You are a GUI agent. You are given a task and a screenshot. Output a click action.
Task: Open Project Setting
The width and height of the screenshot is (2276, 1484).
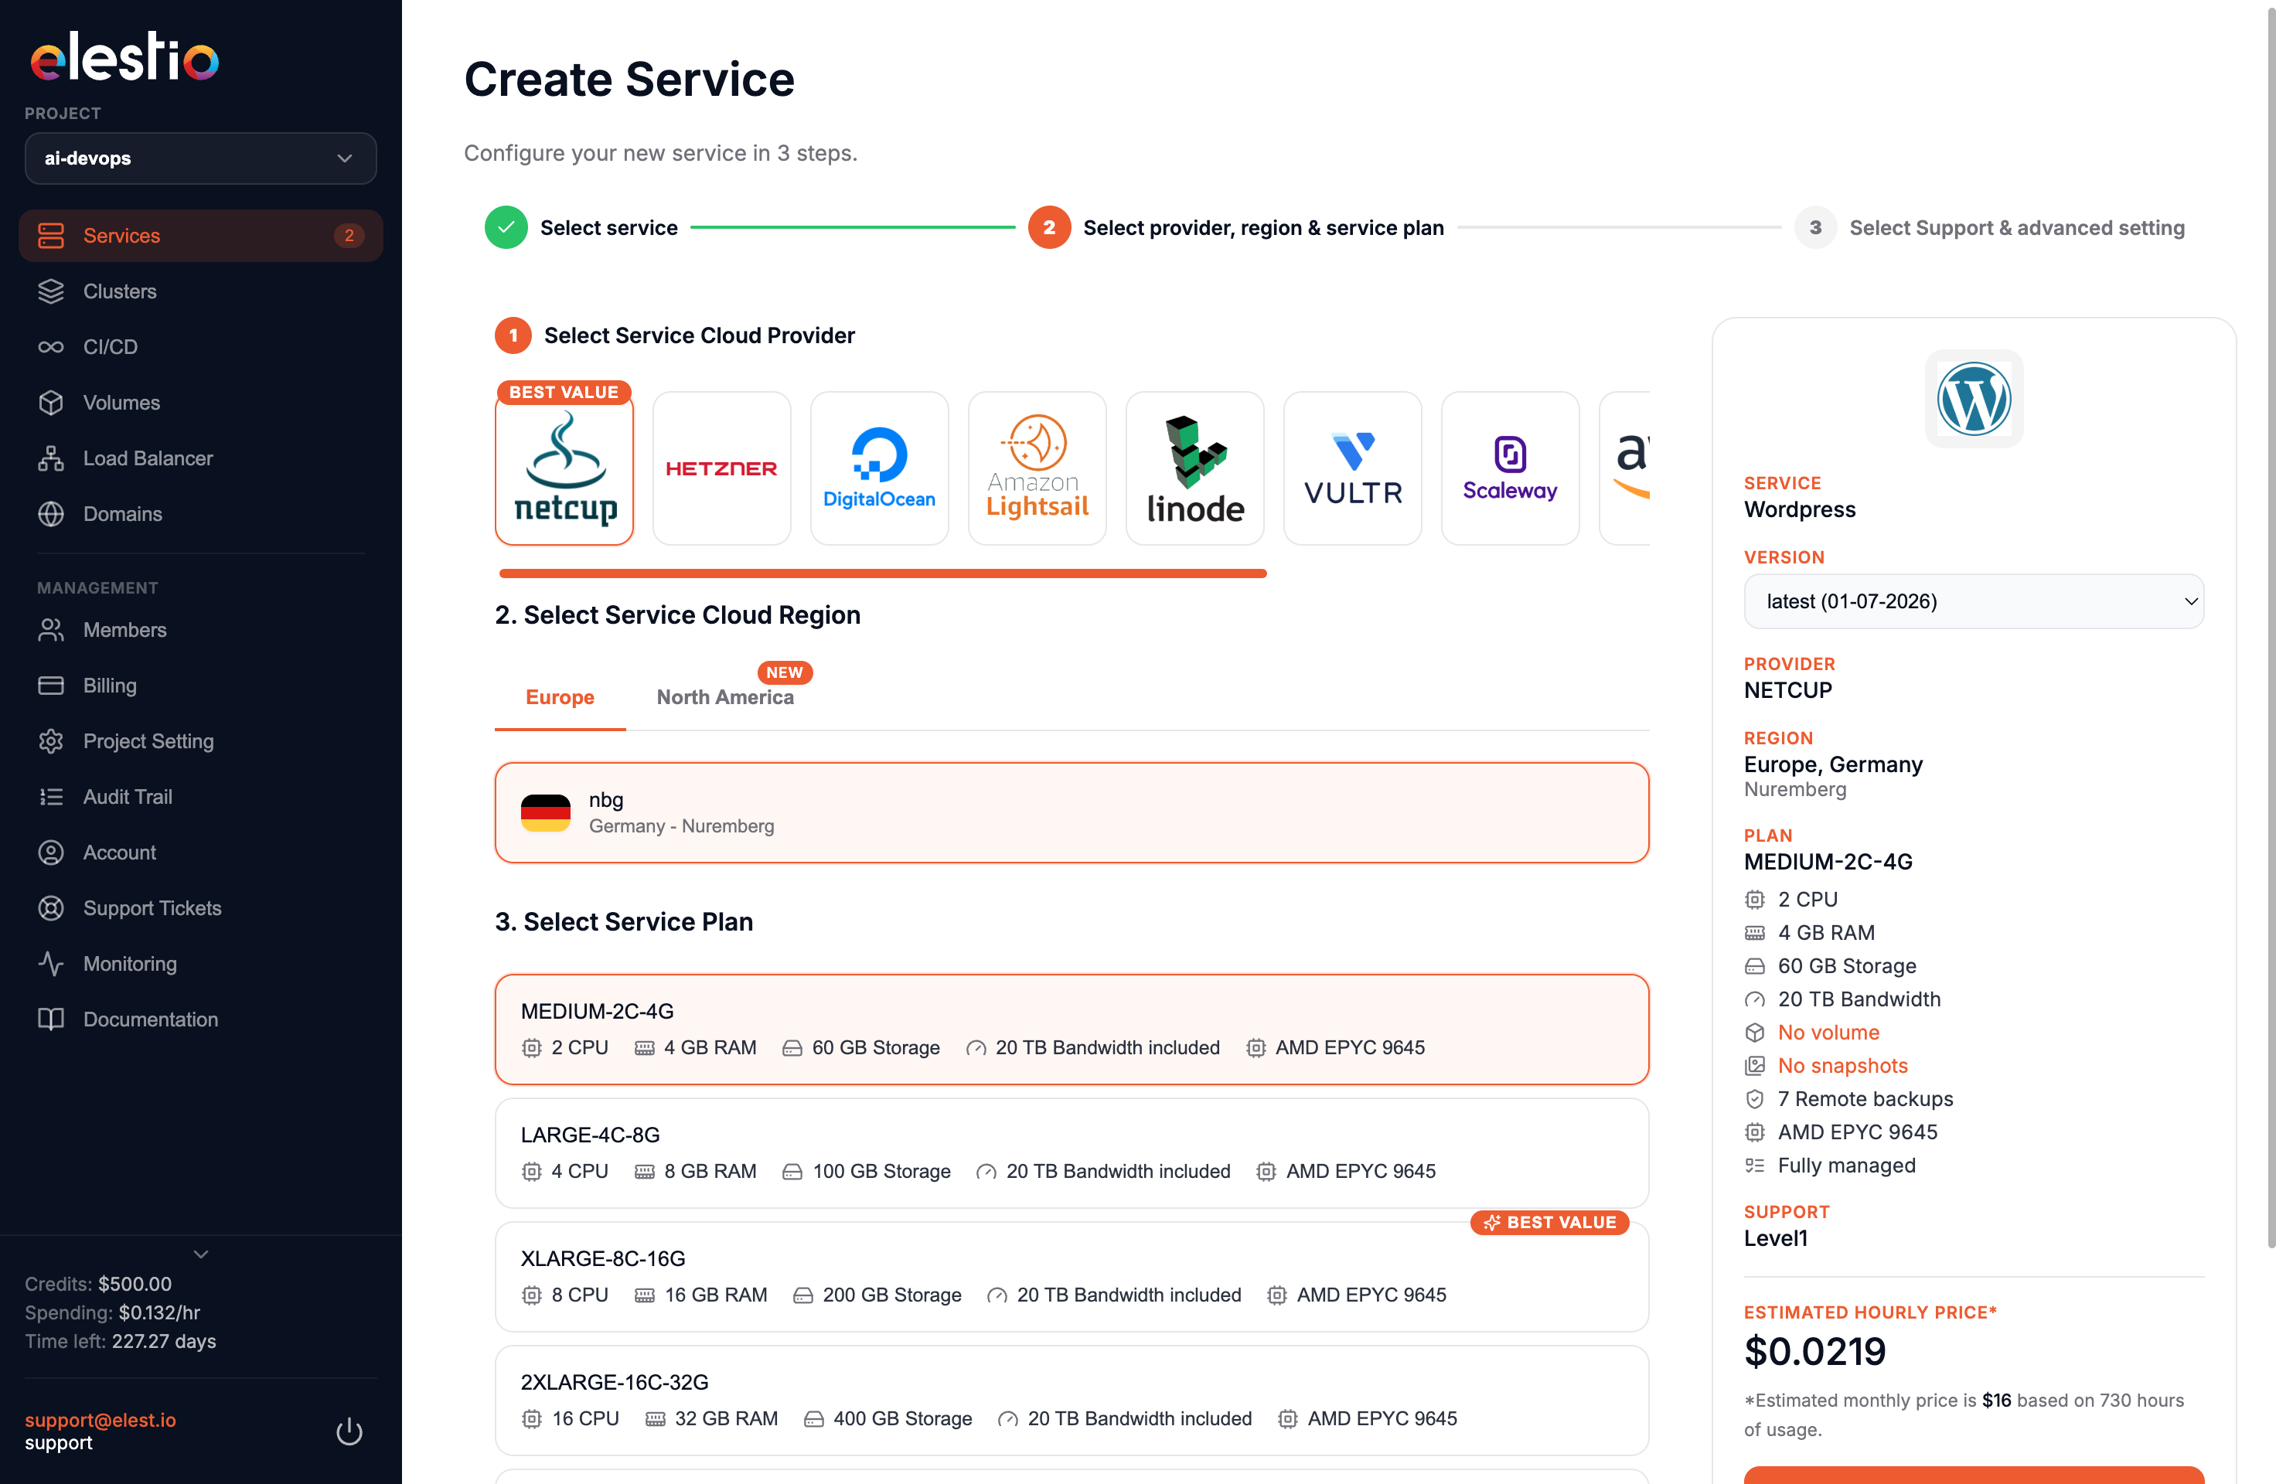[200, 741]
